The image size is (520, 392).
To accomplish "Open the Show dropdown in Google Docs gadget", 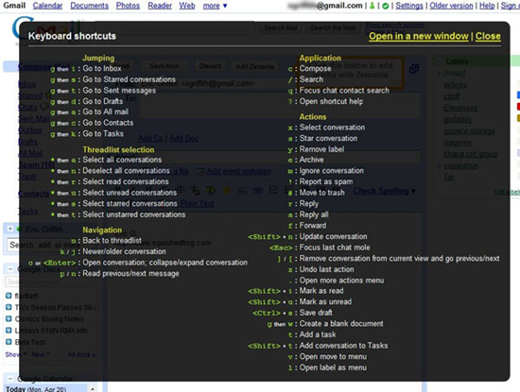I will click(x=16, y=354).
